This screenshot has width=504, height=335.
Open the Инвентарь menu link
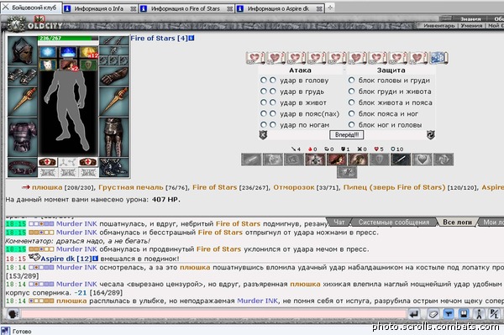coord(438,26)
